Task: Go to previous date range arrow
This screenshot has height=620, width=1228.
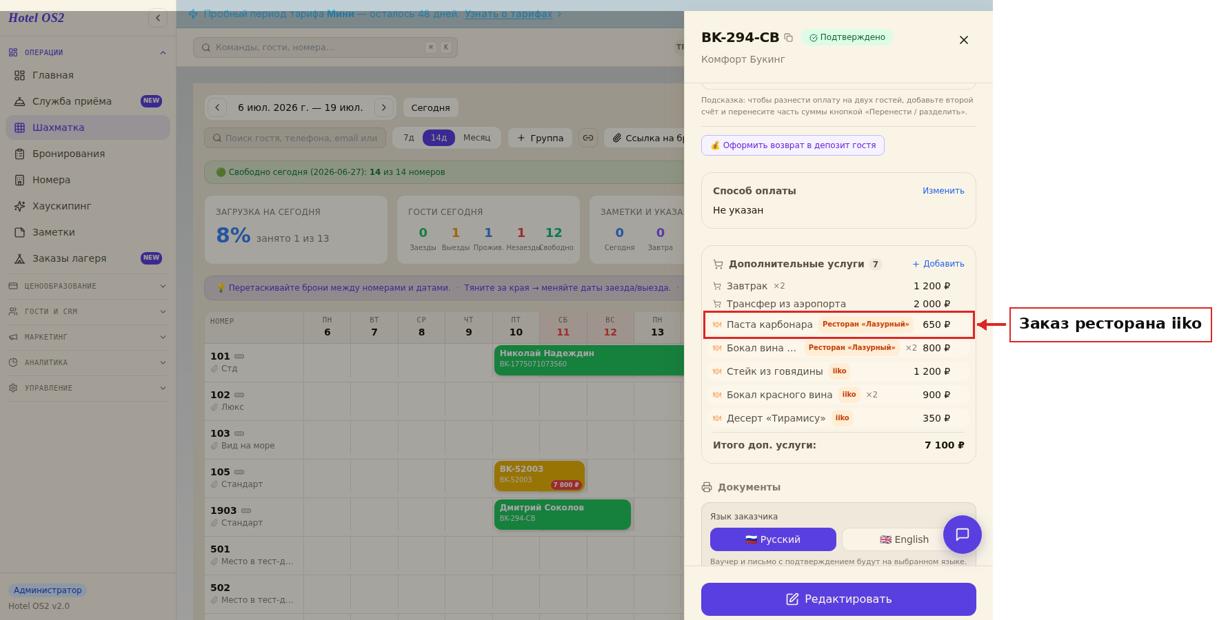Action: click(217, 107)
